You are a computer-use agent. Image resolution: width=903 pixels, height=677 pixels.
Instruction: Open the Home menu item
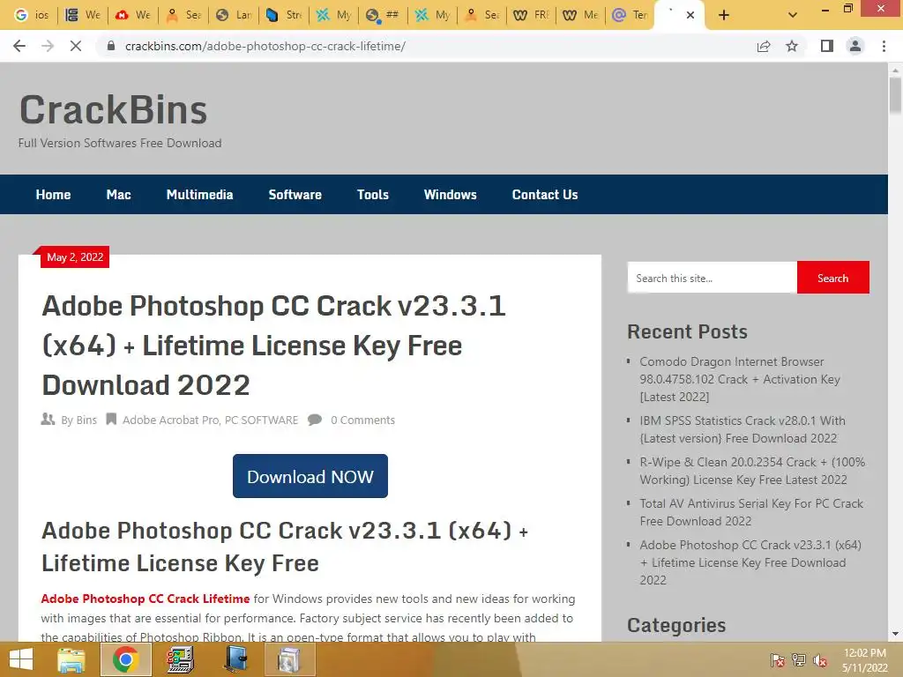pyautogui.click(x=53, y=195)
